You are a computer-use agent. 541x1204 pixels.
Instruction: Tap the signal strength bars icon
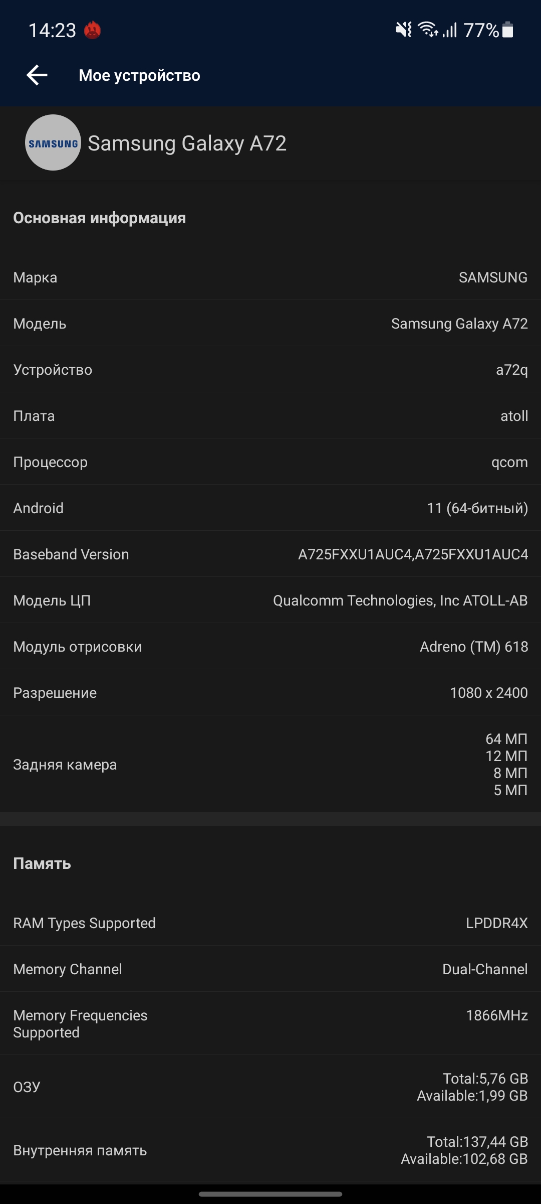450,31
